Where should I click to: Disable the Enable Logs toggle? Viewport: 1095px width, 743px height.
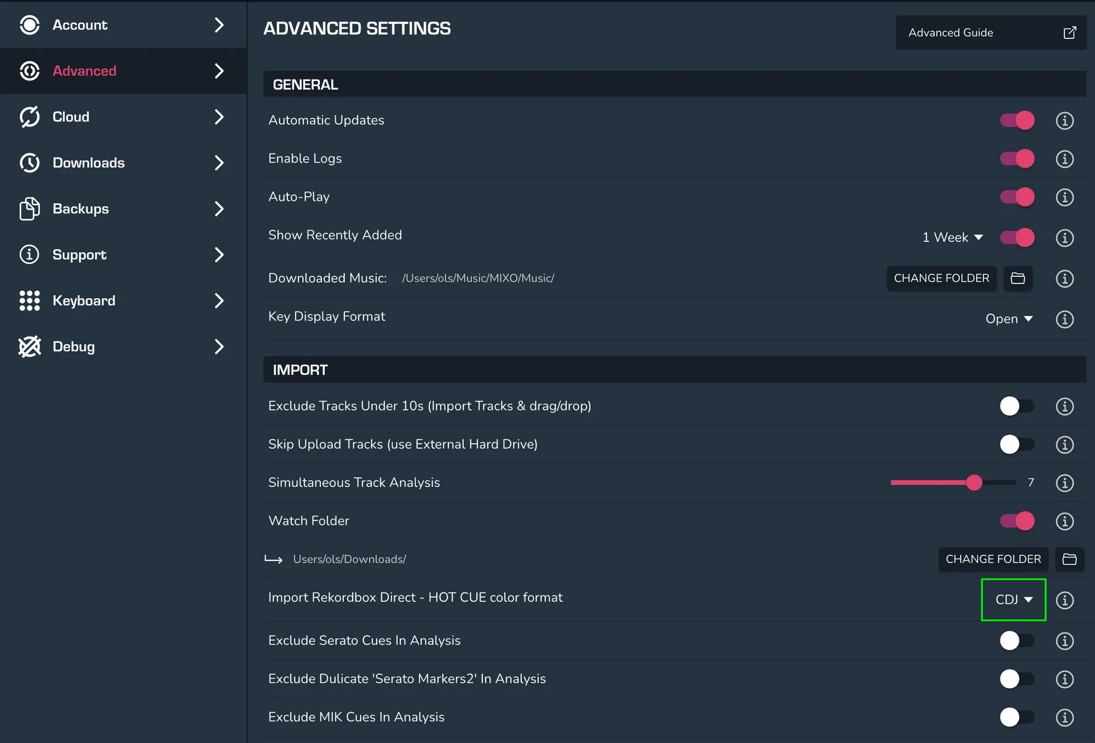click(x=1017, y=159)
